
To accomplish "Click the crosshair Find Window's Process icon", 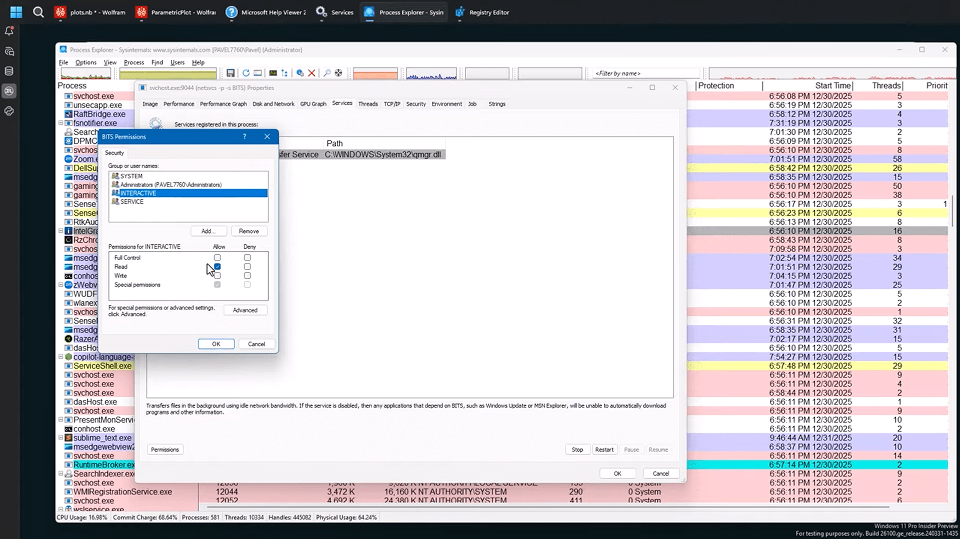I will (339, 73).
